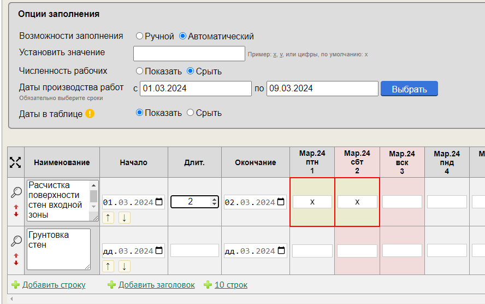The width and height of the screenshot is (485, 304).
Task: Decrease duration value with stepper down arrow
Action: pyautogui.click(x=214, y=204)
